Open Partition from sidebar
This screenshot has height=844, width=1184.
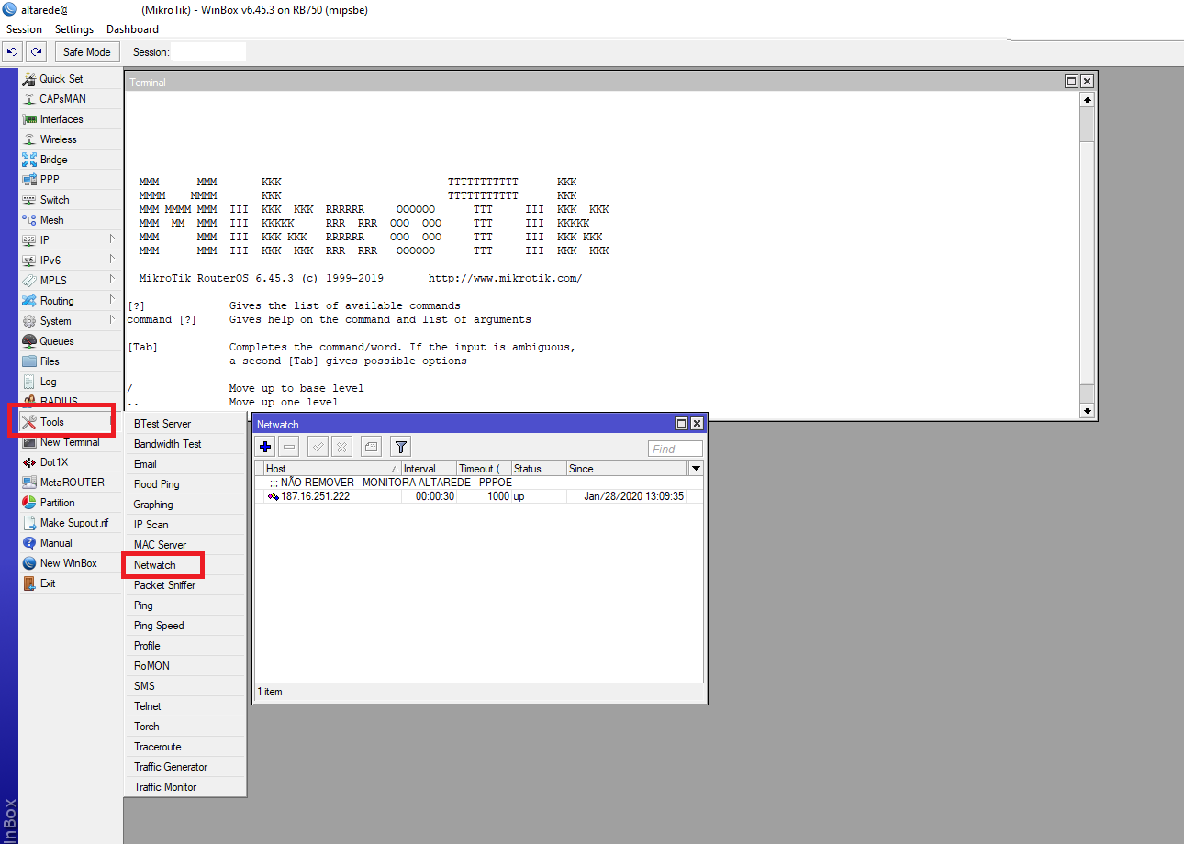(71, 503)
